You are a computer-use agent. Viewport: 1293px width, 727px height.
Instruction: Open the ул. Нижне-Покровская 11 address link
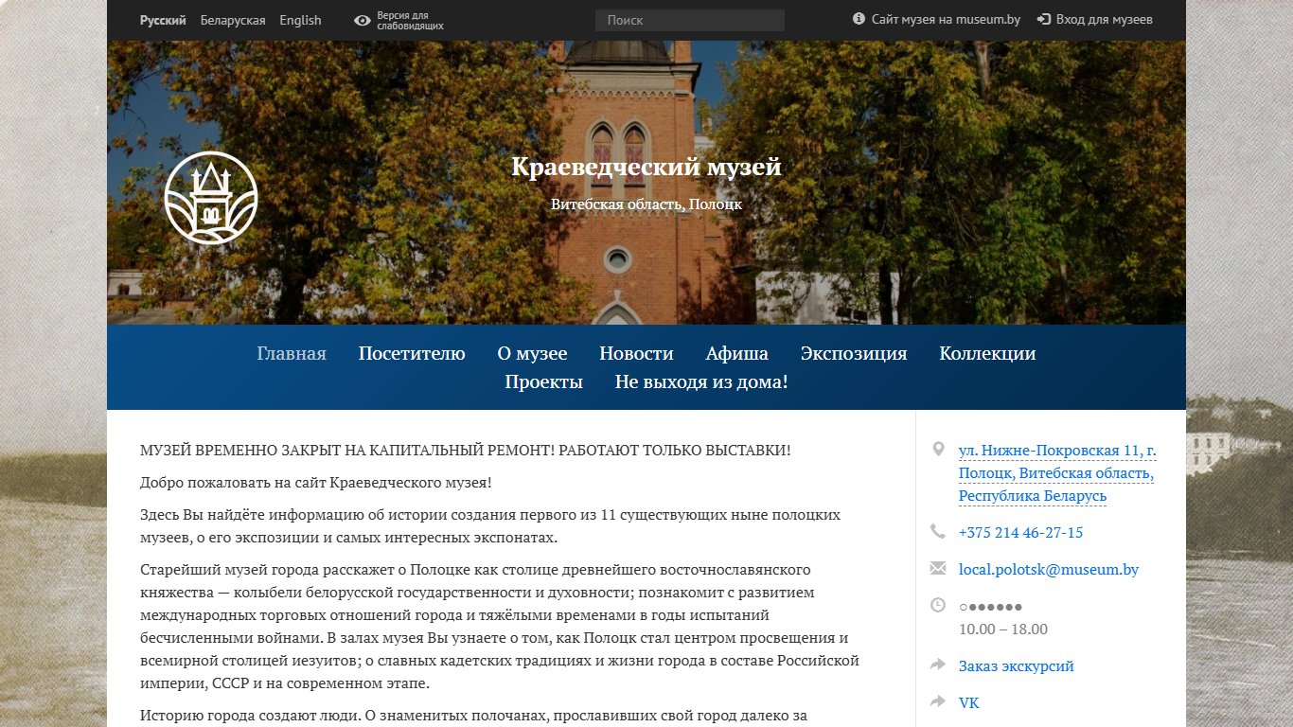1057,473
